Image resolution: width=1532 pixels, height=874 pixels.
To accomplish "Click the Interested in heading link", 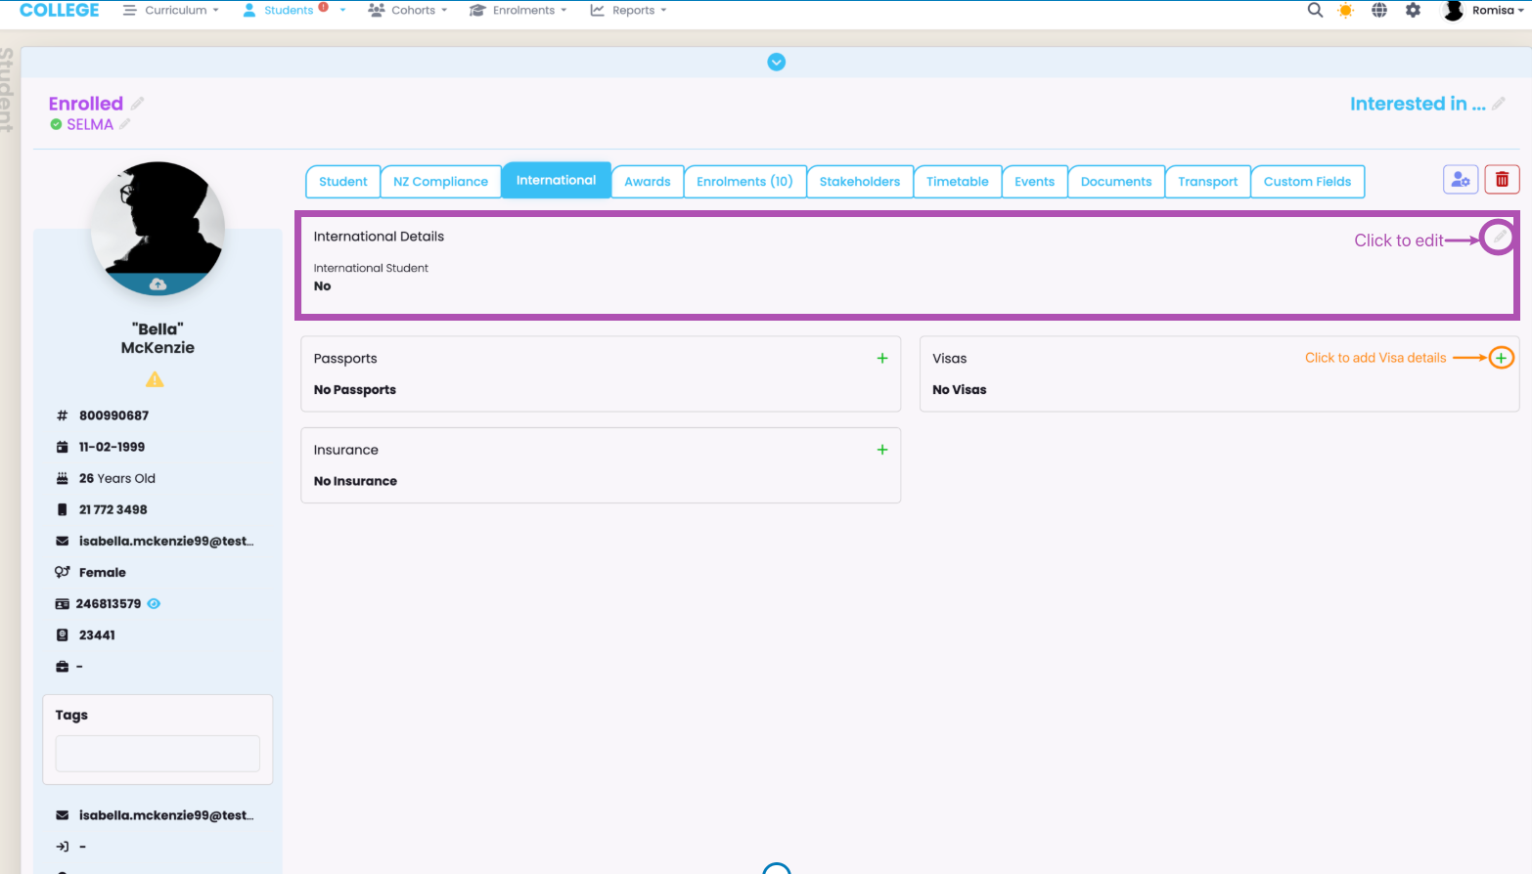I will (x=1417, y=104).
